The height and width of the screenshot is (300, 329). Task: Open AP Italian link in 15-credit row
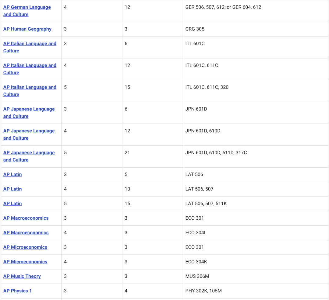tap(30, 87)
